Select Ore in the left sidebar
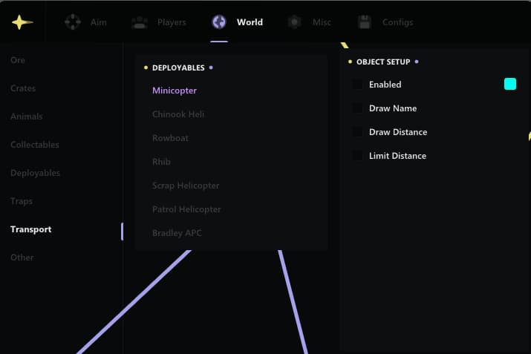Screen dimensions: 531x354 tap(18, 60)
